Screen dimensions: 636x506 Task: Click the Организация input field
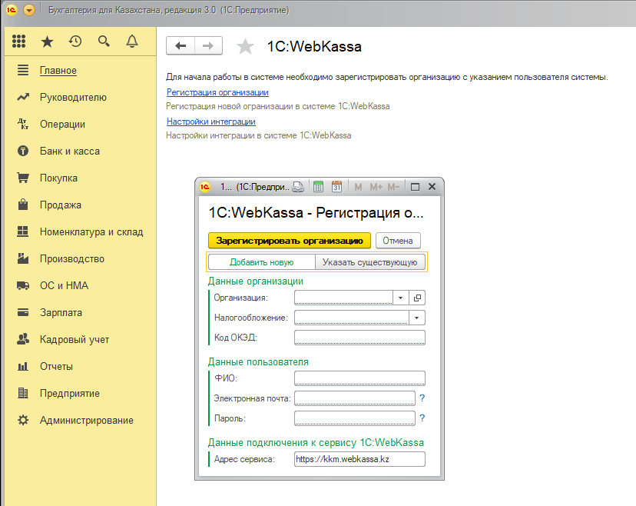pyautogui.click(x=343, y=298)
